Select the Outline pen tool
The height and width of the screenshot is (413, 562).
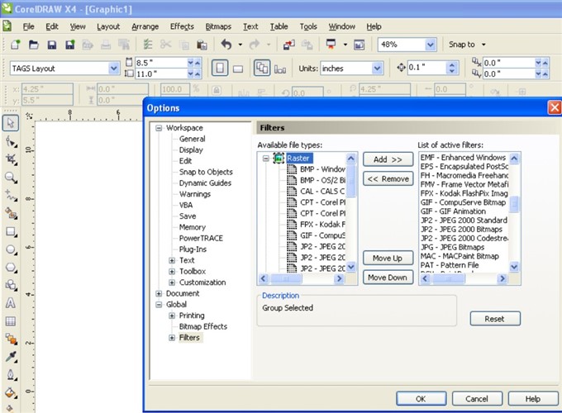pyautogui.click(x=11, y=375)
